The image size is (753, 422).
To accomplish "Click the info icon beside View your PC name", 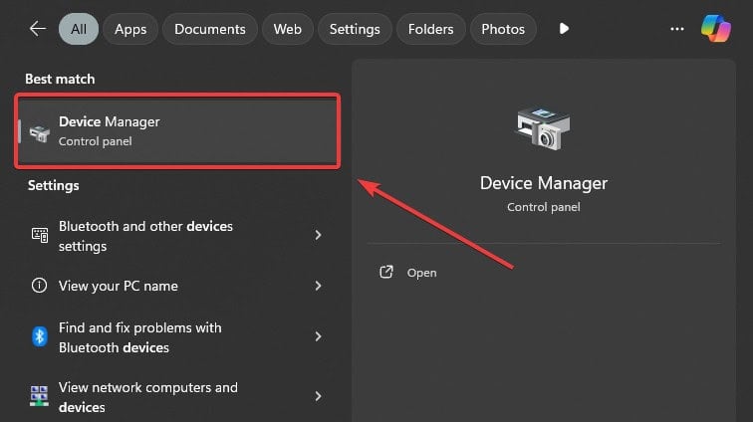I will coord(40,286).
